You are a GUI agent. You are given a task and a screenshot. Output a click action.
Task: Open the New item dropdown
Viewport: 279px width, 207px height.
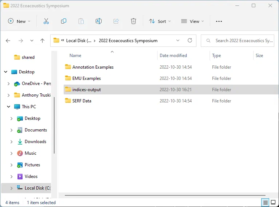tap(19, 21)
